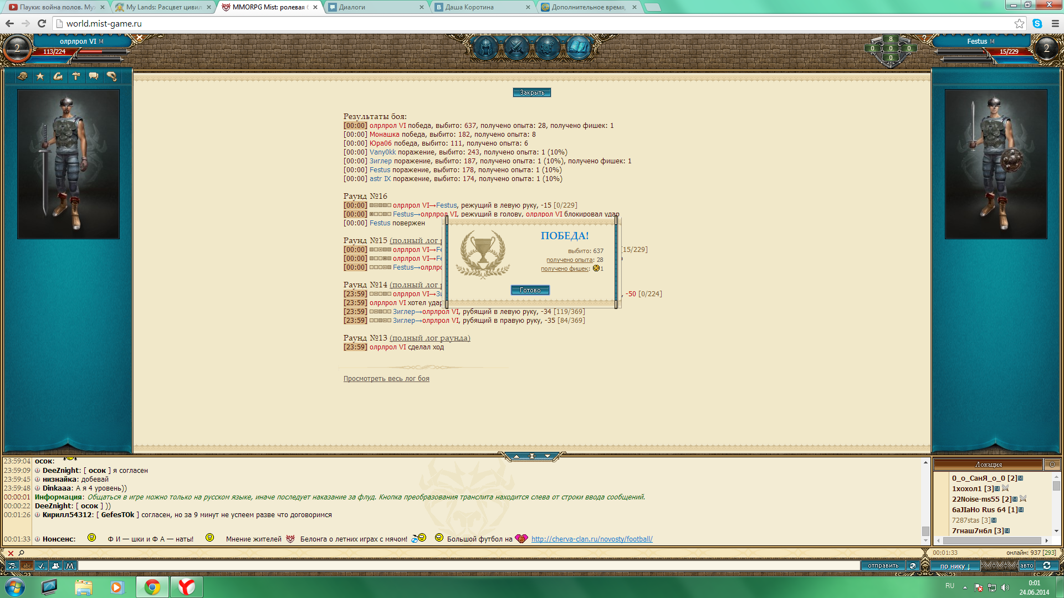
Task: Click middle divider resize toggle icon
Action: coord(532,456)
